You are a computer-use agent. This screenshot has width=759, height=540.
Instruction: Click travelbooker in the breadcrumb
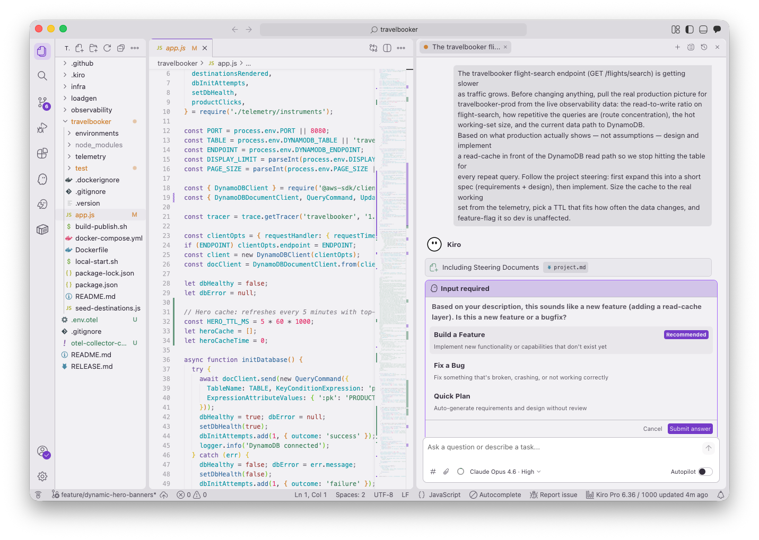pos(177,63)
